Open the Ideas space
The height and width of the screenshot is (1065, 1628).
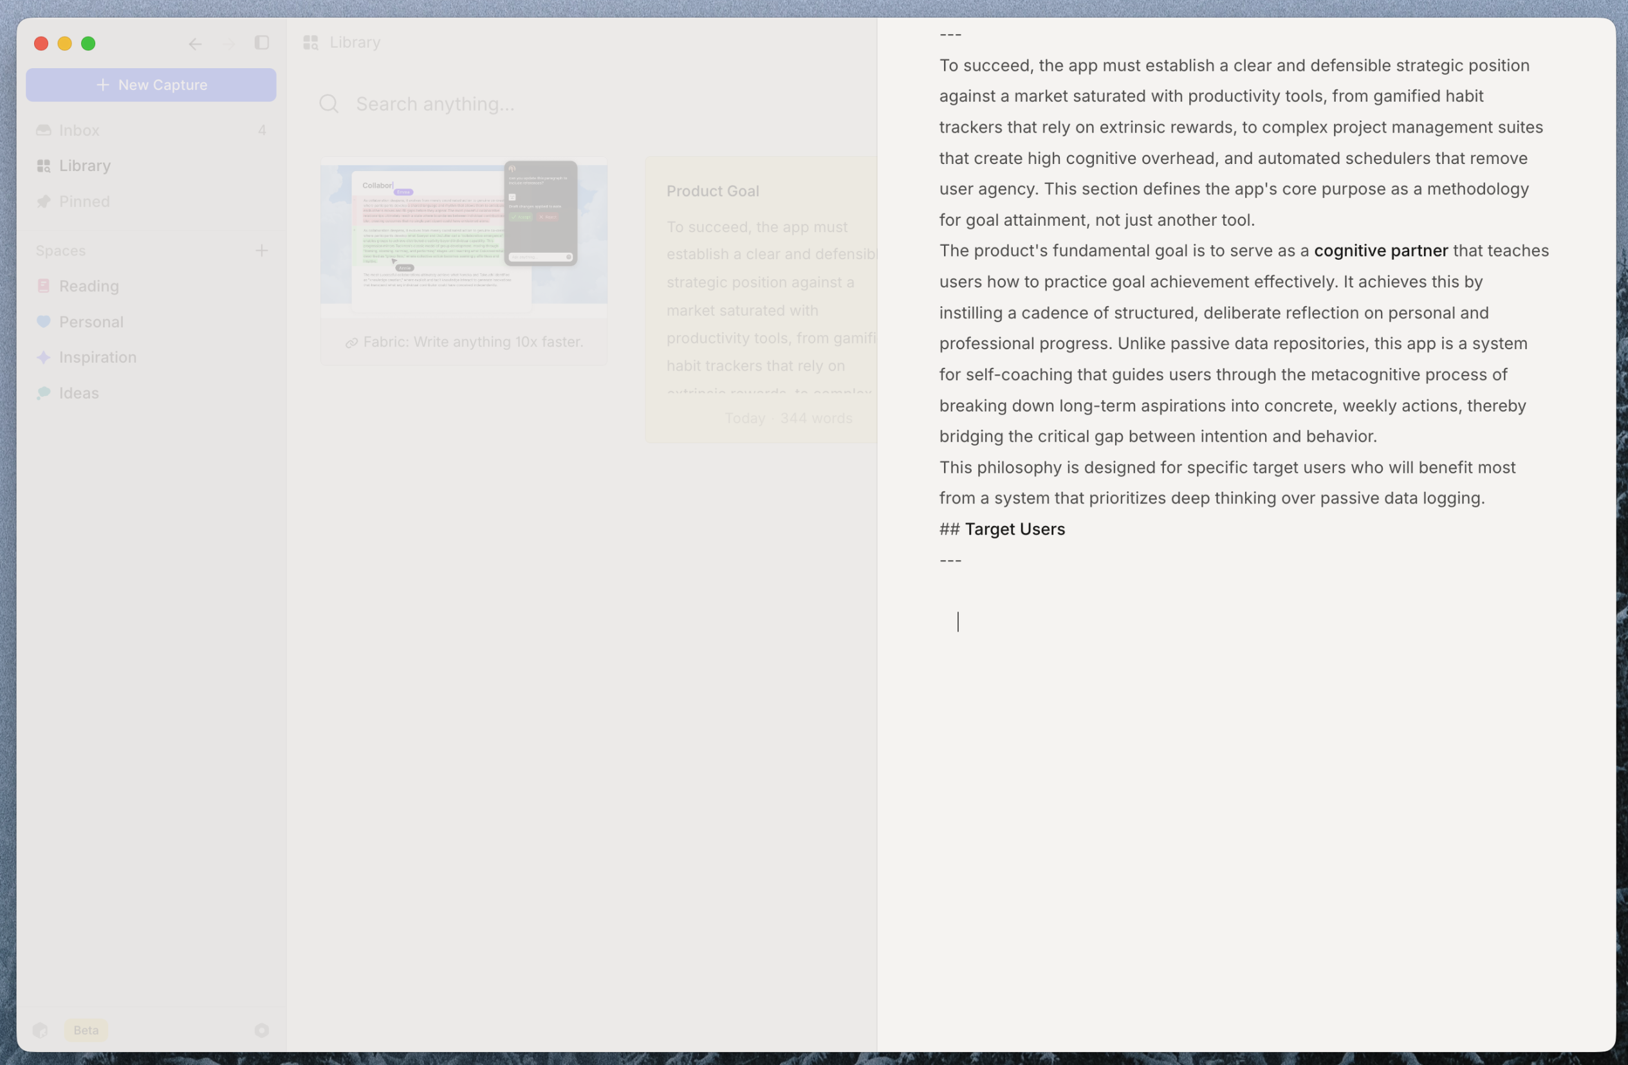click(x=151, y=393)
